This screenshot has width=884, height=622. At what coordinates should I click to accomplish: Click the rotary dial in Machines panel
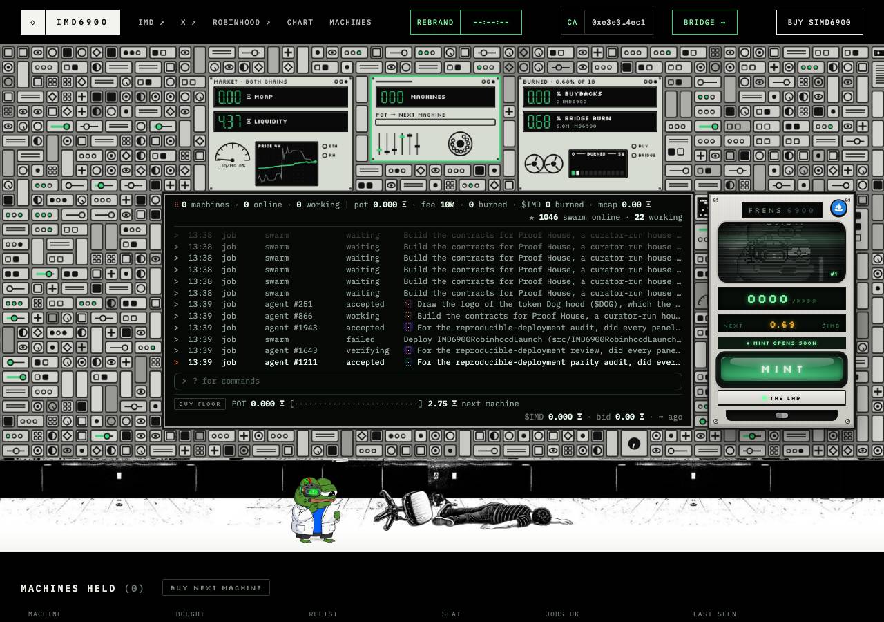click(460, 144)
